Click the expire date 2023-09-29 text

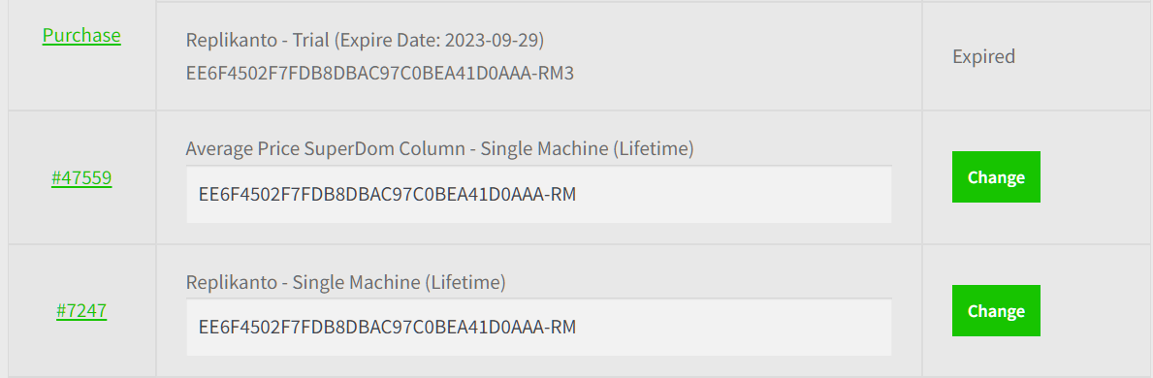492,40
